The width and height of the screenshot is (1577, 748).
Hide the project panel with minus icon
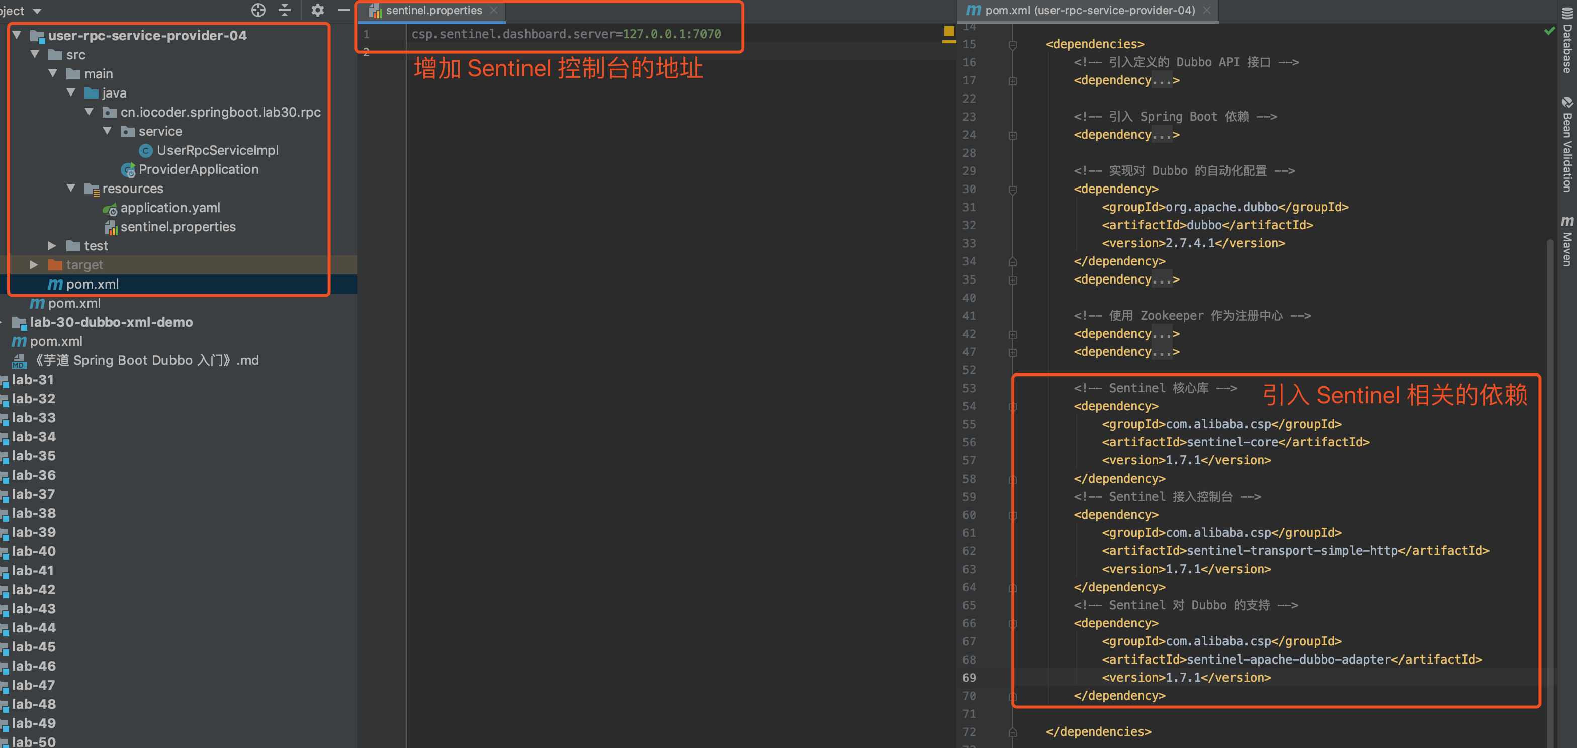pyautogui.click(x=343, y=10)
